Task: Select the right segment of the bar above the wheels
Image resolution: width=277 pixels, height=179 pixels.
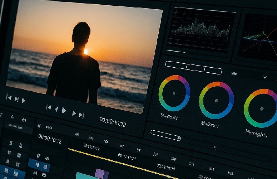Action: tap(213, 71)
